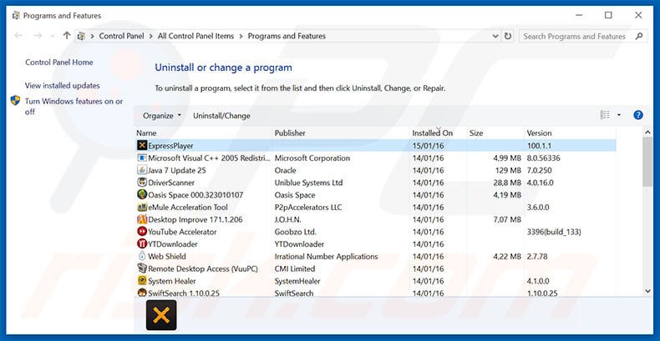660x341 pixels.
Task: Expand the chevron after Control Panel breadcrumb
Action: [151, 36]
